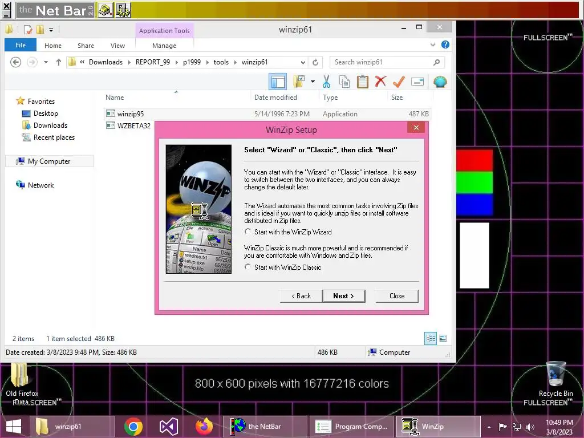The image size is (584, 438).
Task: Switch to large icons view in status bar
Action: tap(443, 338)
